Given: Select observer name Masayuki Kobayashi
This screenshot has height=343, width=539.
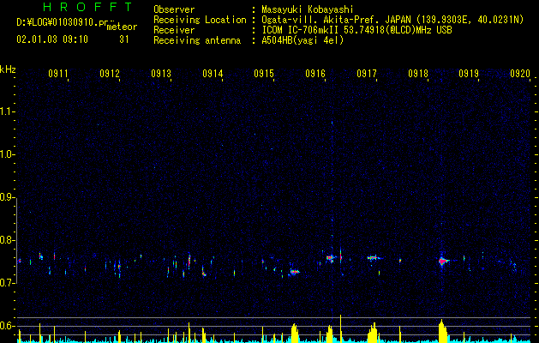Looking at the screenshot, I should coord(308,9).
